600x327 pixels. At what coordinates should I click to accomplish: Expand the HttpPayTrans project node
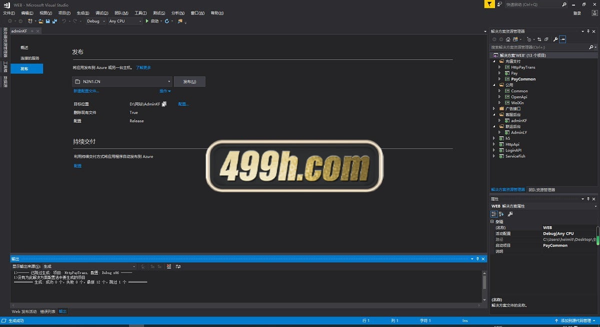(x=499, y=67)
